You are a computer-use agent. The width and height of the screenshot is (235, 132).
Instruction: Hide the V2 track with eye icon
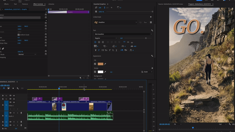14,99
